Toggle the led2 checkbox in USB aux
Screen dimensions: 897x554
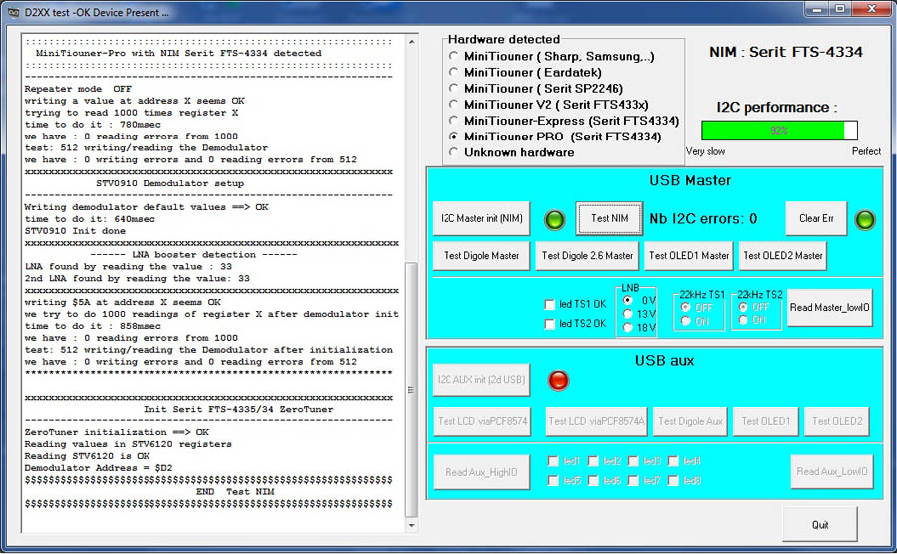[x=593, y=460]
